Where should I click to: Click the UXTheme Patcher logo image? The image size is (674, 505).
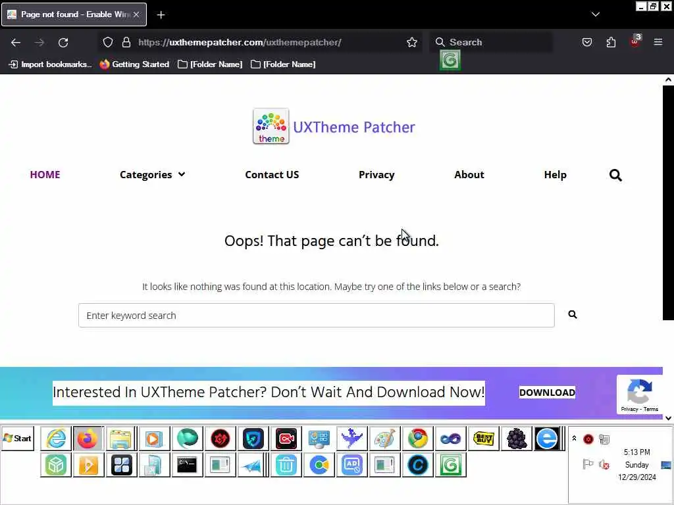(x=271, y=126)
